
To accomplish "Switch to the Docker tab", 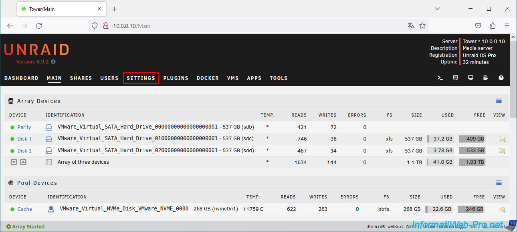I will (208, 78).
